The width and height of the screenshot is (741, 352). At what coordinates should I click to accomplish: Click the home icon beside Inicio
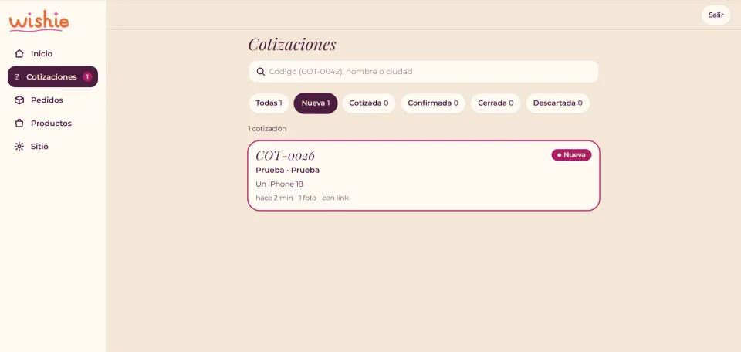tap(19, 54)
